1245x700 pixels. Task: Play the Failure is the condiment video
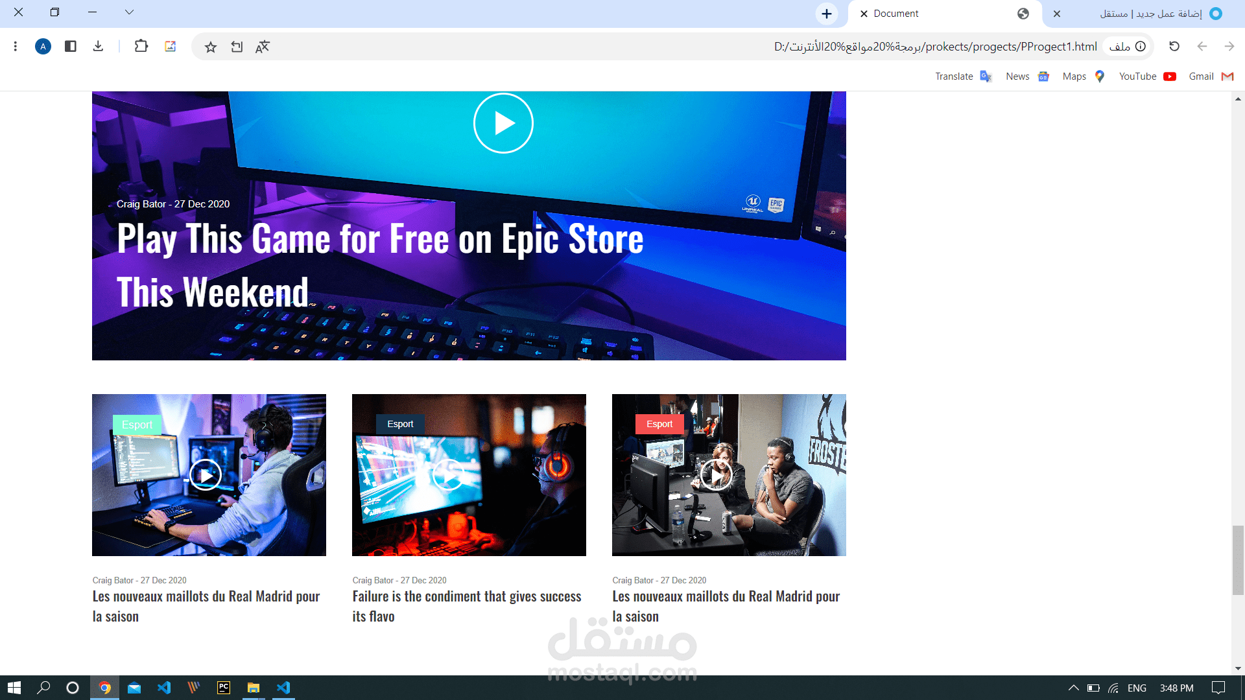point(448,475)
